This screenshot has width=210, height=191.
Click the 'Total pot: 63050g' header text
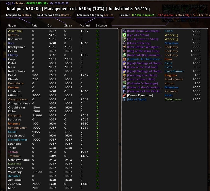coord(23,9)
